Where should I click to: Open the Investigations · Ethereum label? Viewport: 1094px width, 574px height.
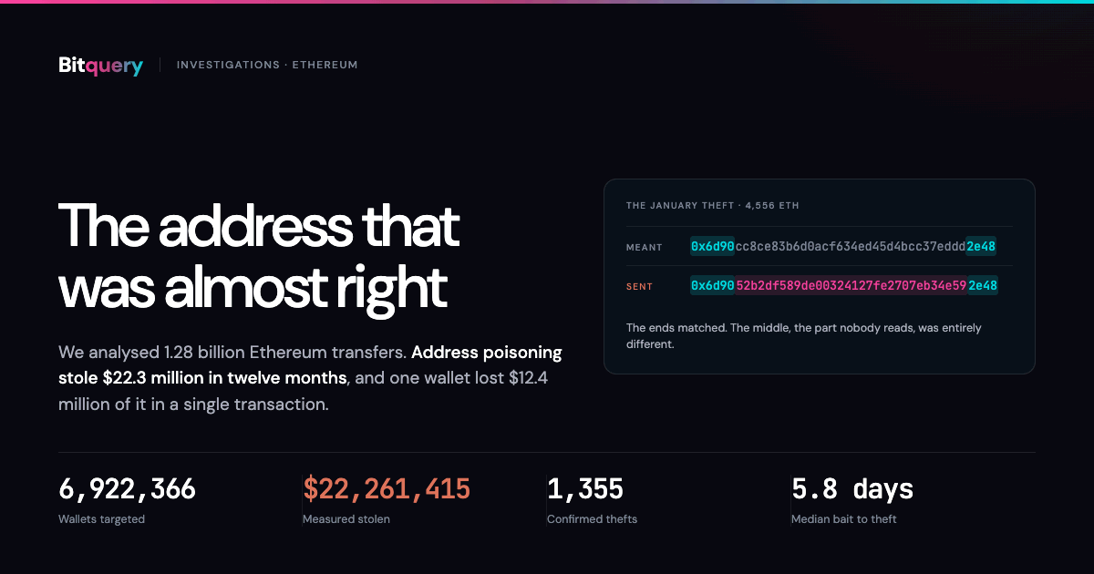tap(267, 66)
